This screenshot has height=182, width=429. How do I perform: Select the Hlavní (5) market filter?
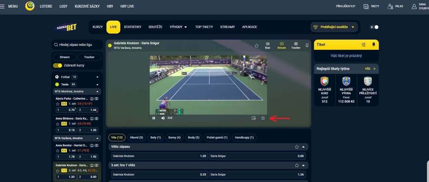click(x=136, y=138)
